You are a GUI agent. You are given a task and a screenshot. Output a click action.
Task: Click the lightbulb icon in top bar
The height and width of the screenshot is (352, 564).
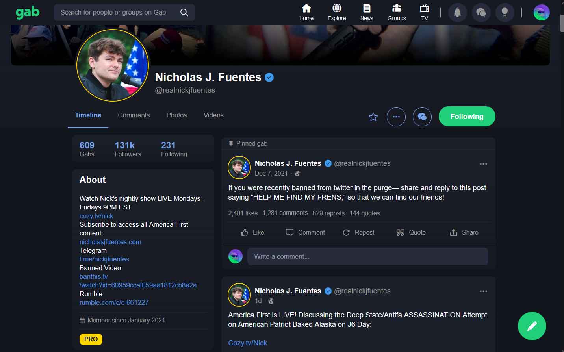click(505, 13)
